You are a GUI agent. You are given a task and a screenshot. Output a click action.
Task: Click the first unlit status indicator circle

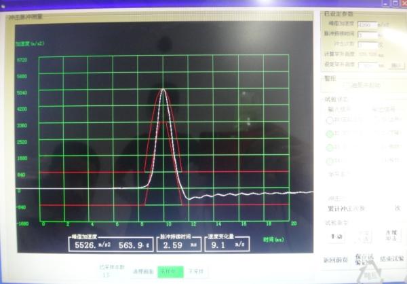pos(330,120)
